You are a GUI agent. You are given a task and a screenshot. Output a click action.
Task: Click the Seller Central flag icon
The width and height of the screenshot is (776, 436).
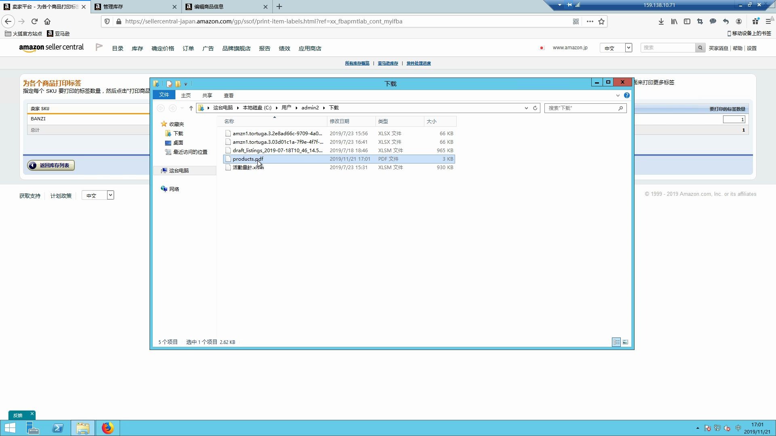(99, 47)
